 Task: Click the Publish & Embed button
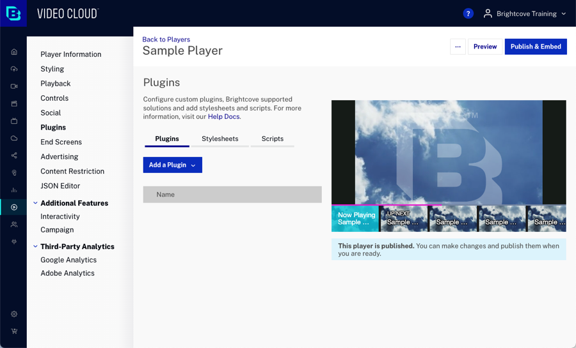(536, 47)
